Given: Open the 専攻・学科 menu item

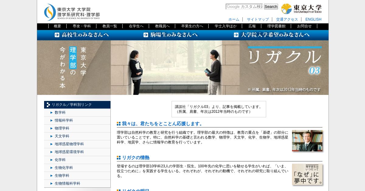Looking at the screenshot, I should pos(82,26).
